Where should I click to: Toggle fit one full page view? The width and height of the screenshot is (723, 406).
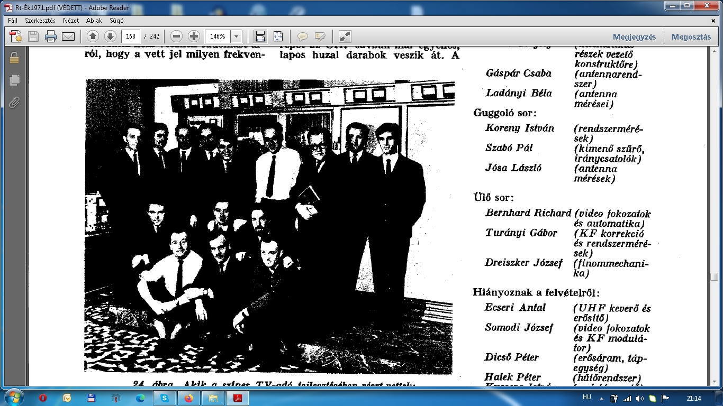point(278,36)
